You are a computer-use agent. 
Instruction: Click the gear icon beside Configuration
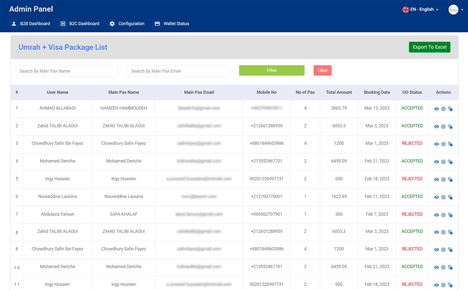point(112,24)
